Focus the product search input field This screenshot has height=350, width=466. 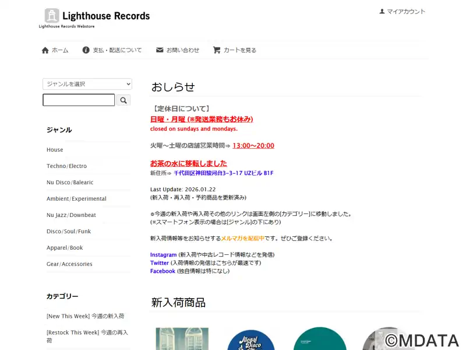79,100
